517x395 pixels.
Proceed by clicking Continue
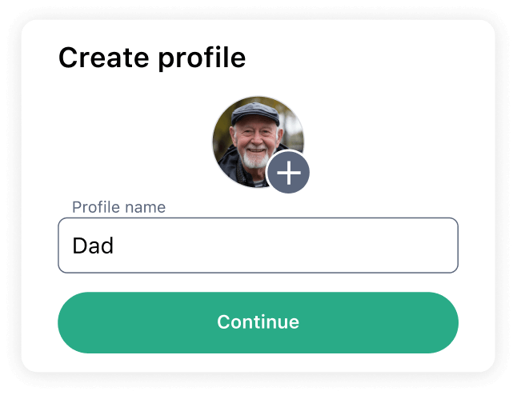258,322
